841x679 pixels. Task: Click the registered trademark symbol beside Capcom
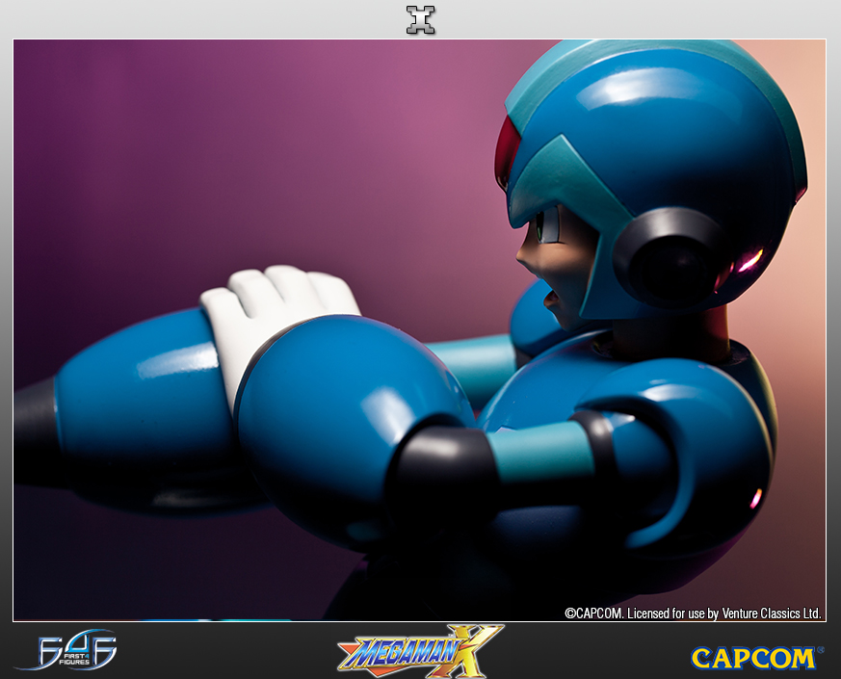click(x=820, y=650)
